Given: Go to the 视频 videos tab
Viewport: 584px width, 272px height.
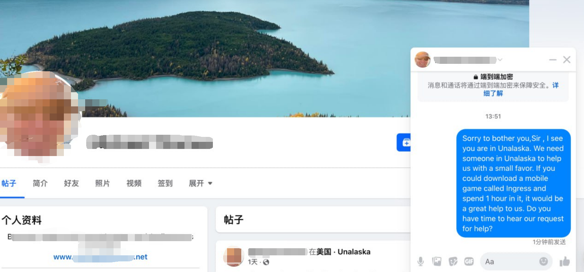Looking at the screenshot, I should pos(134,183).
